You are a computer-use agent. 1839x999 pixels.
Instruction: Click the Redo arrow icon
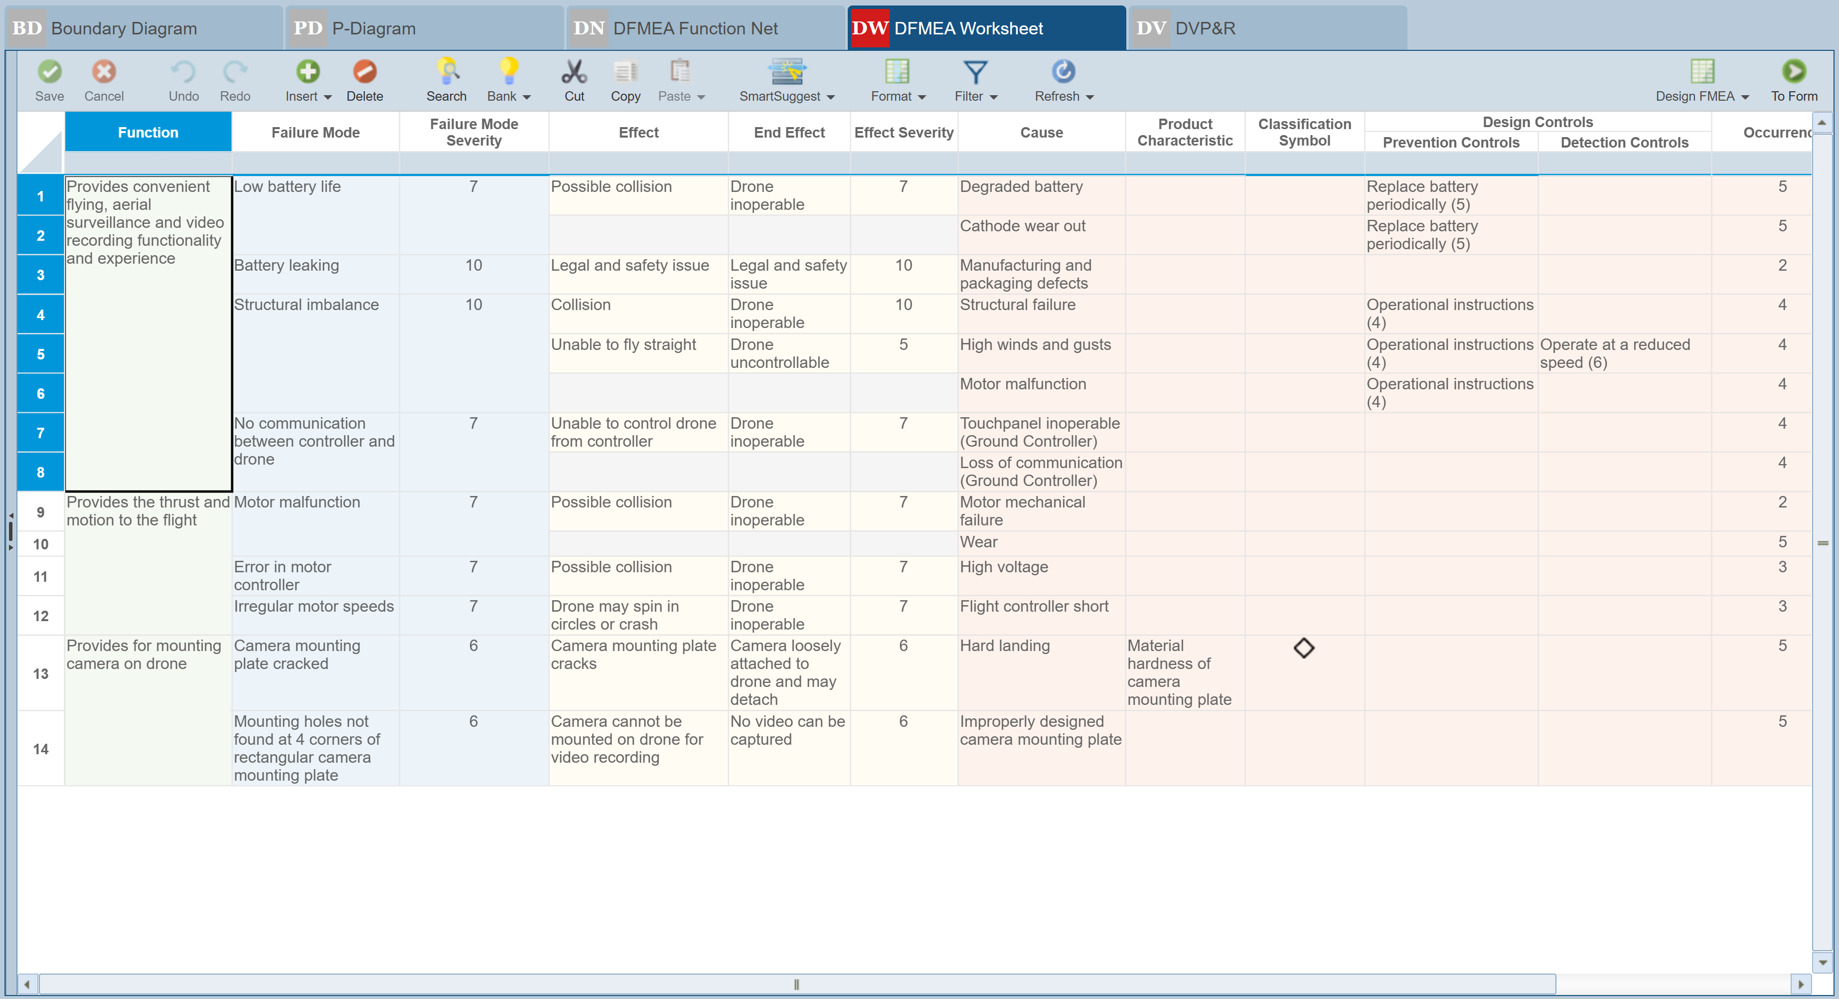pyautogui.click(x=235, y=71)
